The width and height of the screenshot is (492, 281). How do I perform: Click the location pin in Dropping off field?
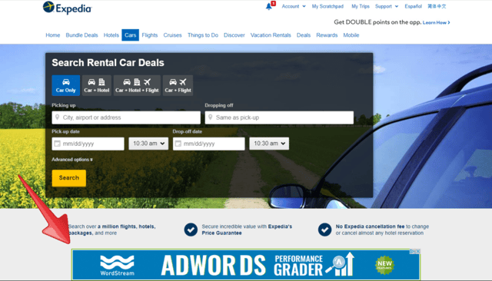pyautogui.click(x=210, y=117)
